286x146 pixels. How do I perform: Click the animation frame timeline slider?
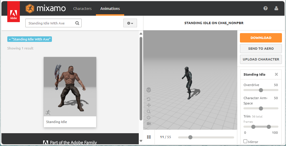(206, 137)
